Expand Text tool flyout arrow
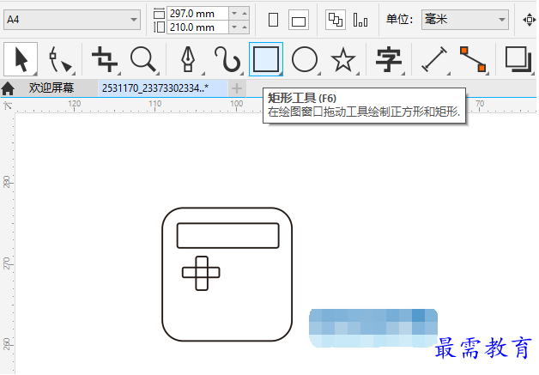This screenshot has height=375, width=539. point(403,73)
